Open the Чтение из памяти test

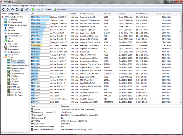[16, 60]
